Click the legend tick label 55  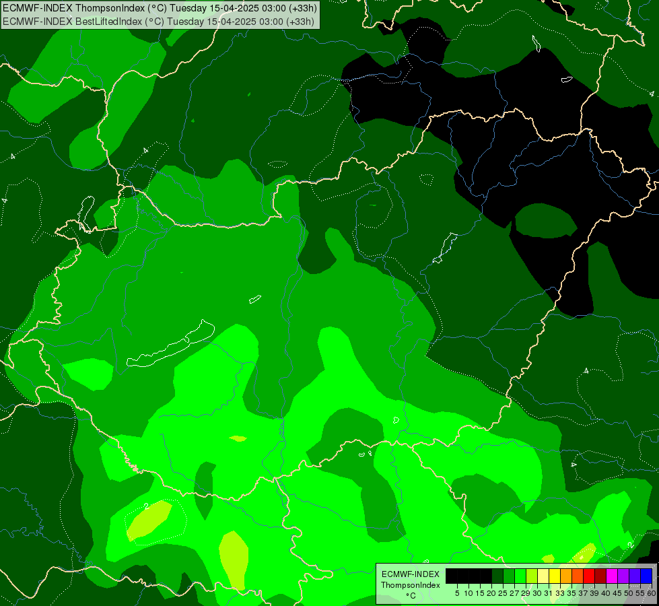click(640, 593)
